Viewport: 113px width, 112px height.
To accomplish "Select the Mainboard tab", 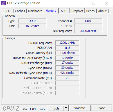I will [35, 11].
